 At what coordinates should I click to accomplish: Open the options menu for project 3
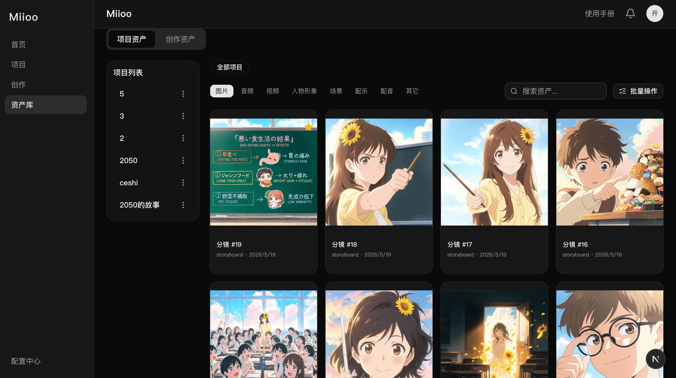click(x=183, y=116)
